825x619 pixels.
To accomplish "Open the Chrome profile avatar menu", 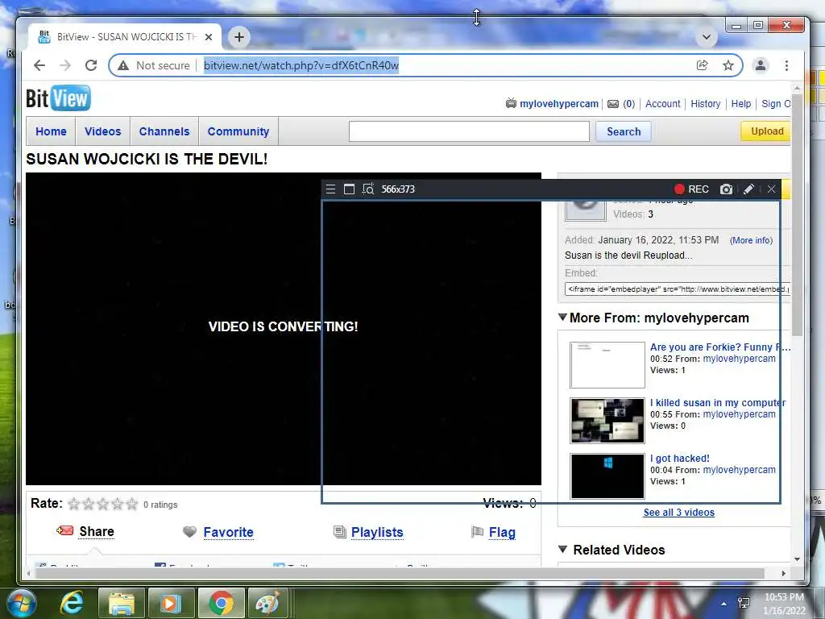I will click(x=761, y=65).
